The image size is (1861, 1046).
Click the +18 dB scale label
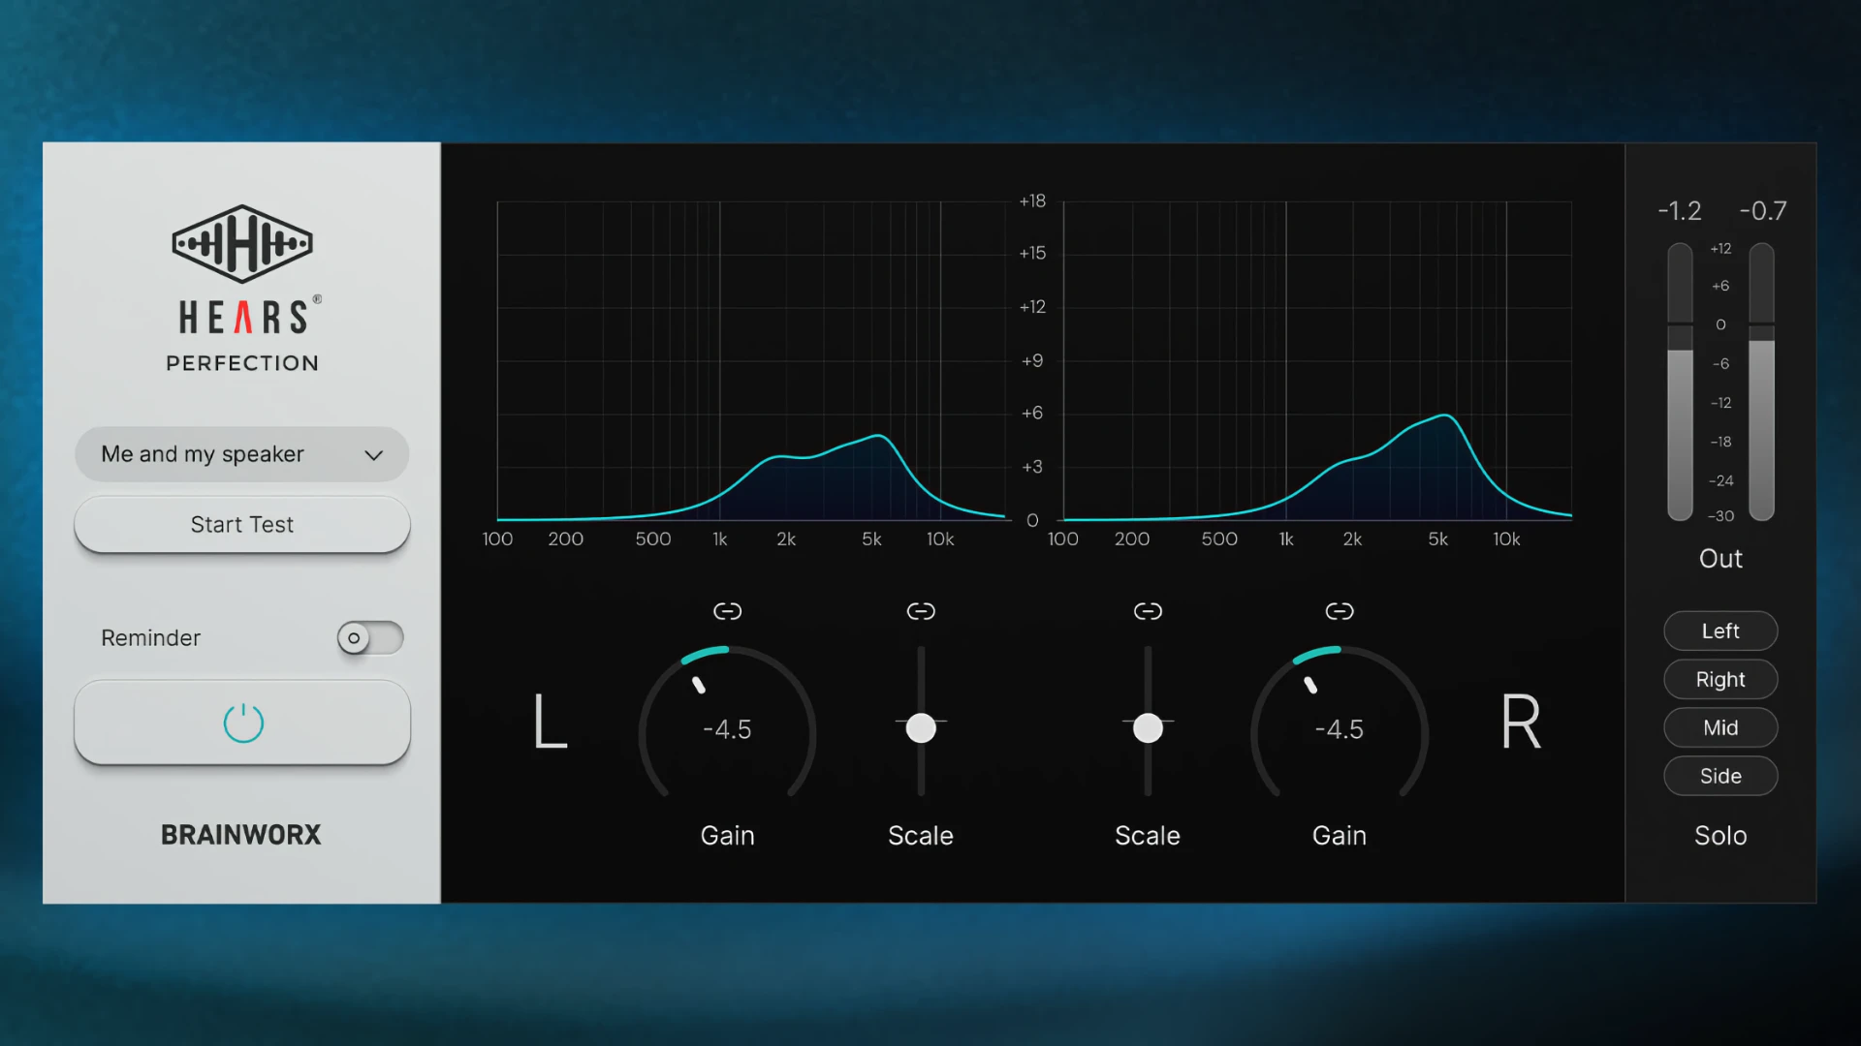[x=1032, y=201]
